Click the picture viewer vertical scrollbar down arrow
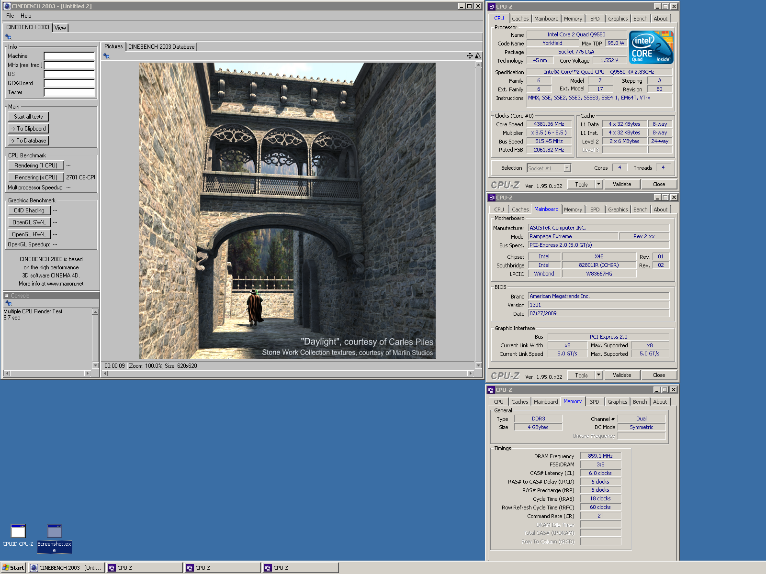766x574 pixels. (478, 365)
